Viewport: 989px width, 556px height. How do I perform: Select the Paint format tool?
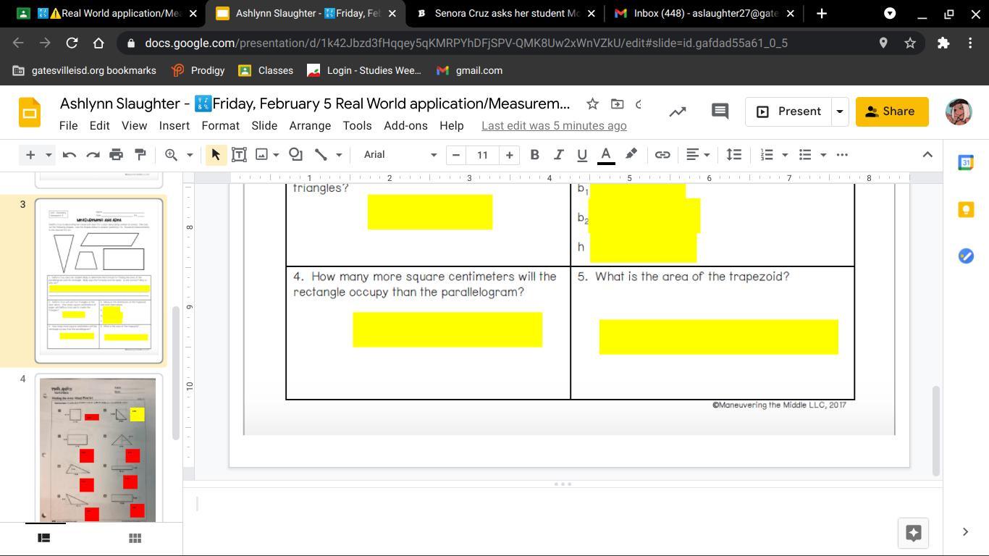tap(140, 154)
